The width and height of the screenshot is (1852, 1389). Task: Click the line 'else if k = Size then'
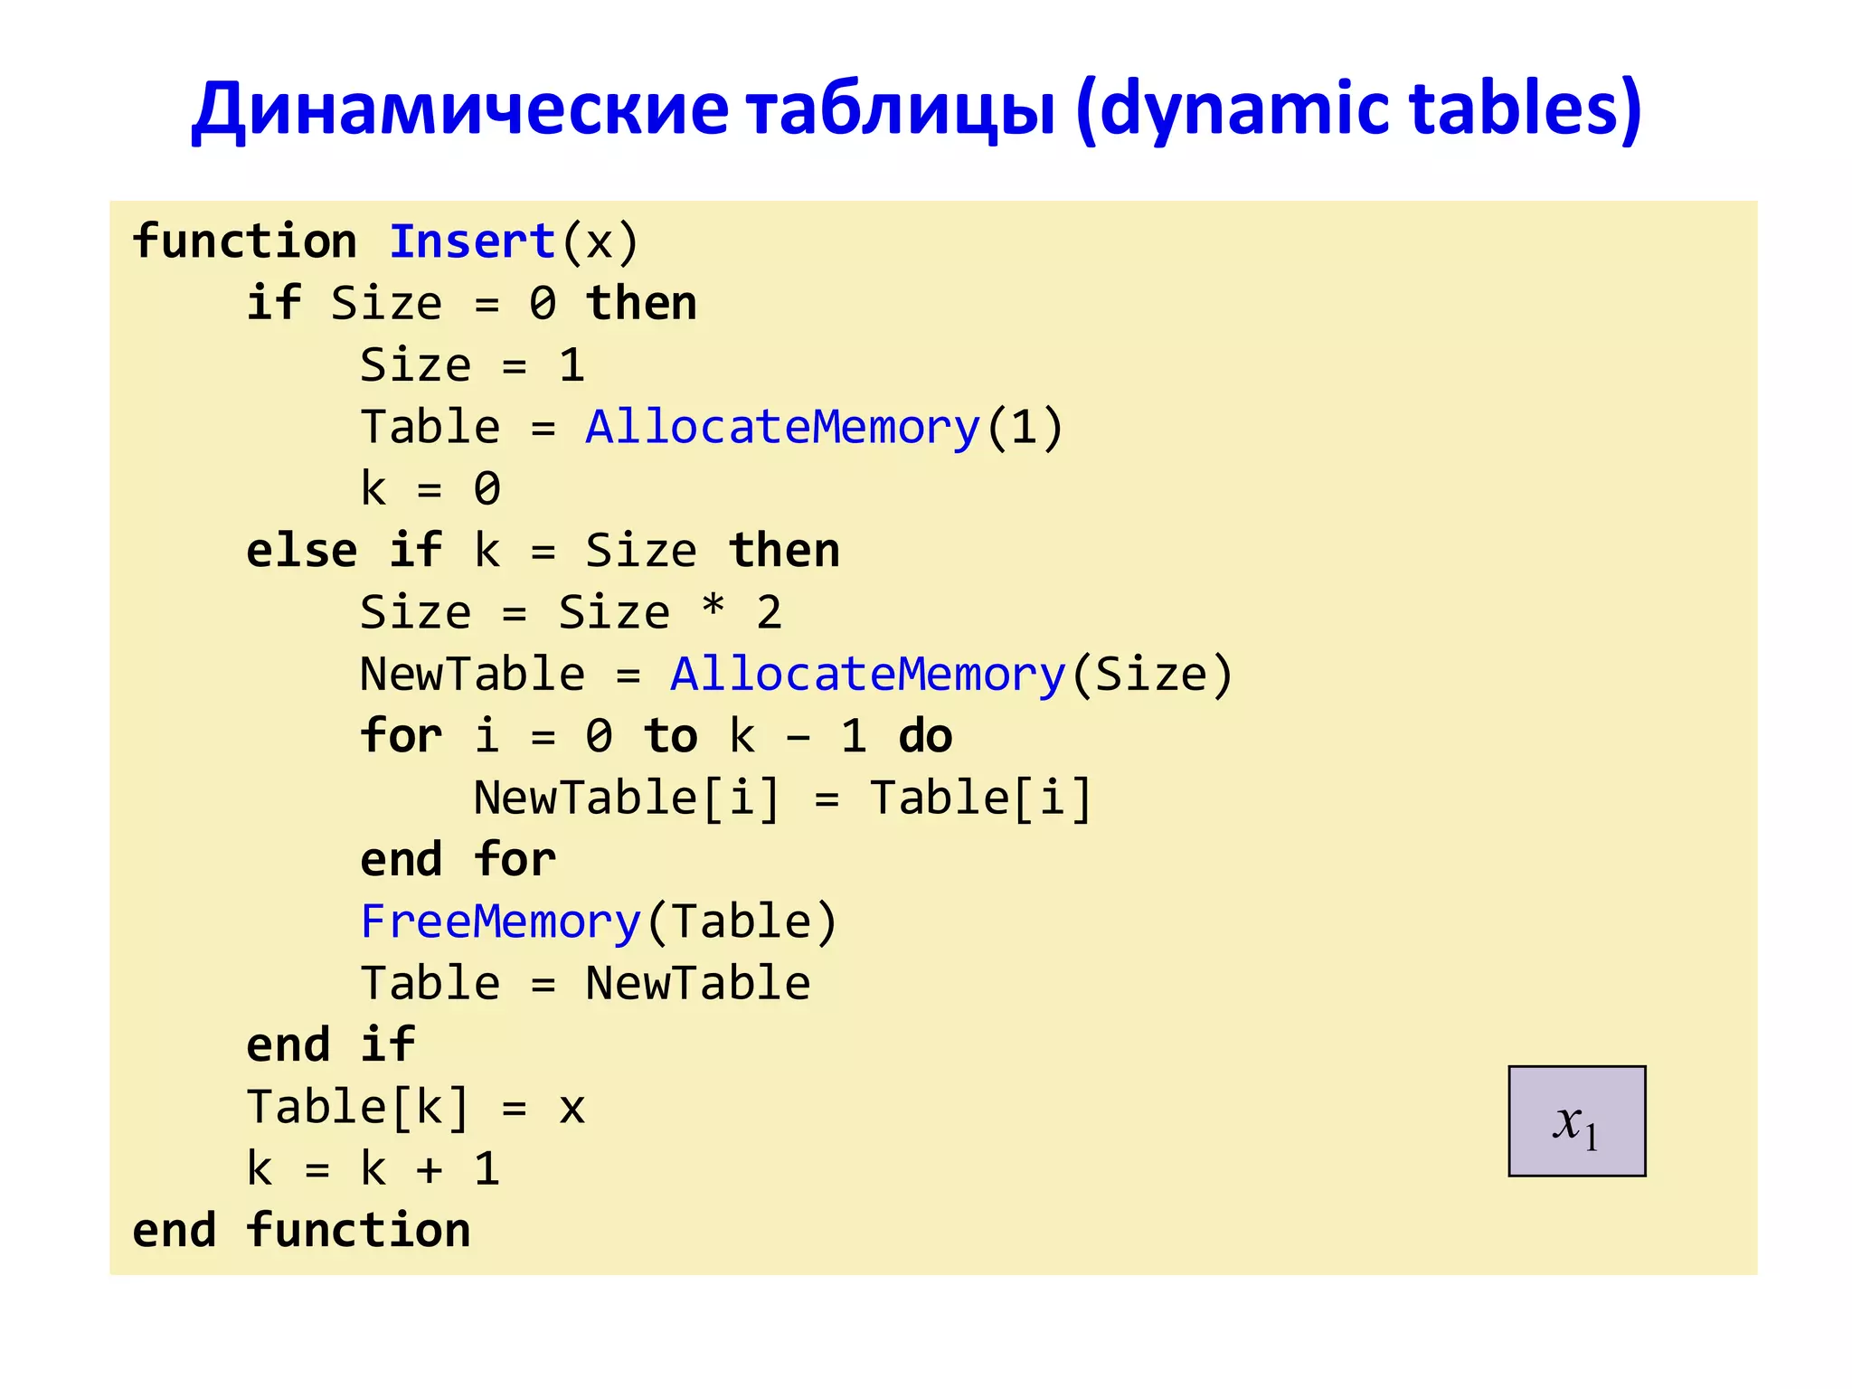(x=543, y=551)
